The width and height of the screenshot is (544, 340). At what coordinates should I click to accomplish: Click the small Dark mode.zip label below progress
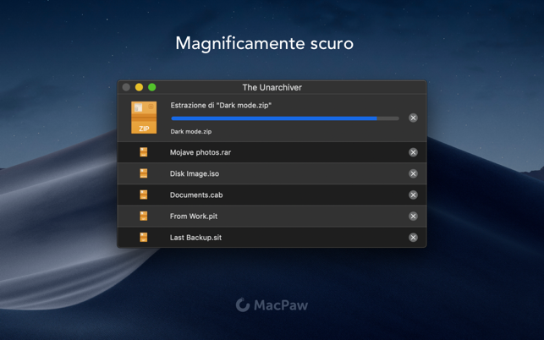191,131
